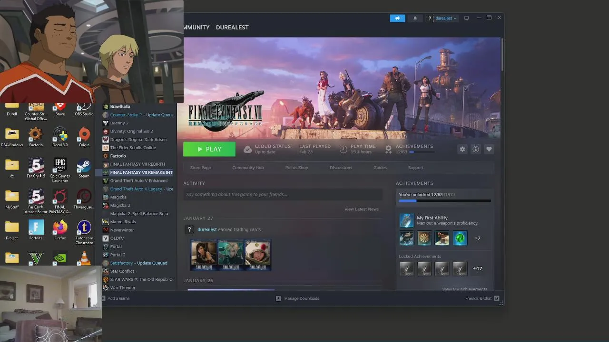609x342 pixels.
Task: Click durealest username in activity feed
Action: coord(207,229)
